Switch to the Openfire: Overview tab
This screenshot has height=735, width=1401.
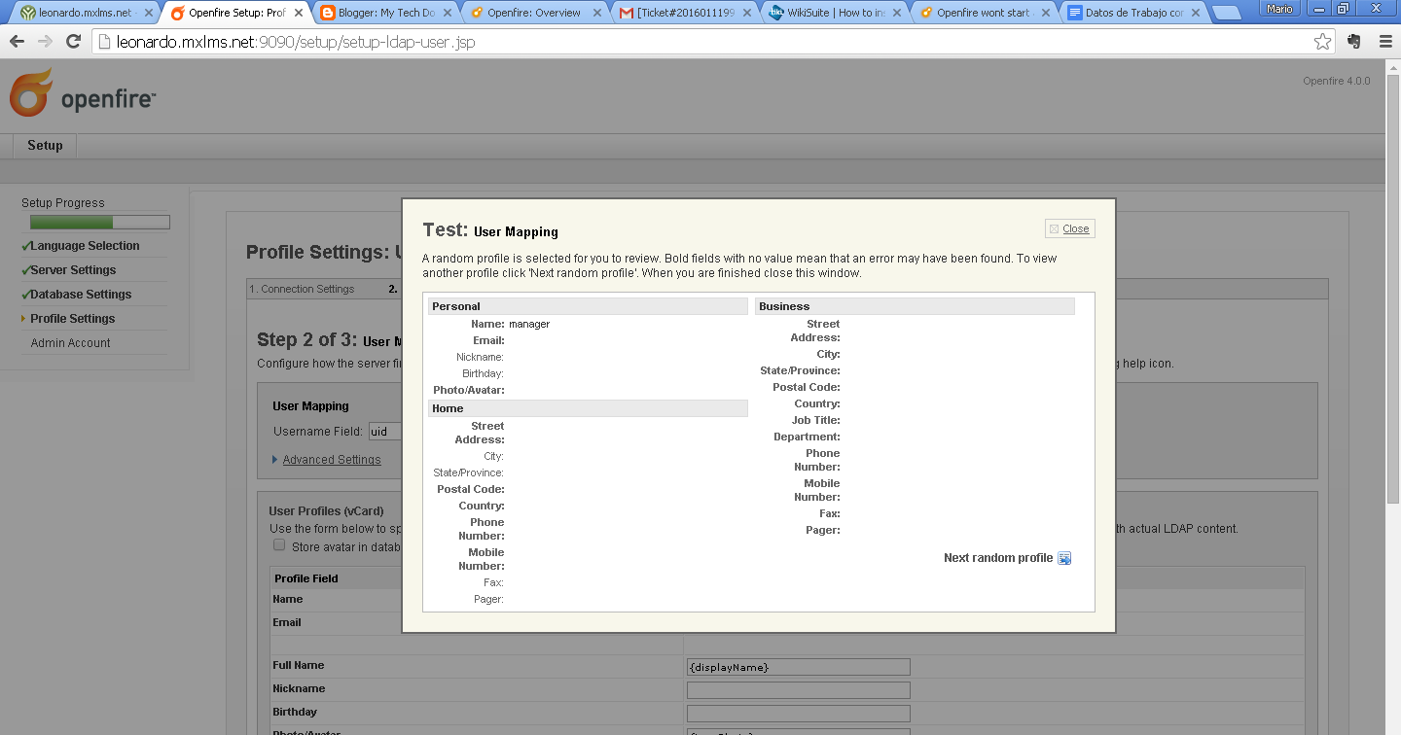[x=534, y=14]
